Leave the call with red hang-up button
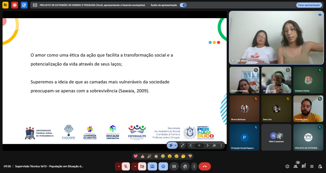Image resolution: width=326 pixels, height=173 pixels. click(x=205, y=166)
